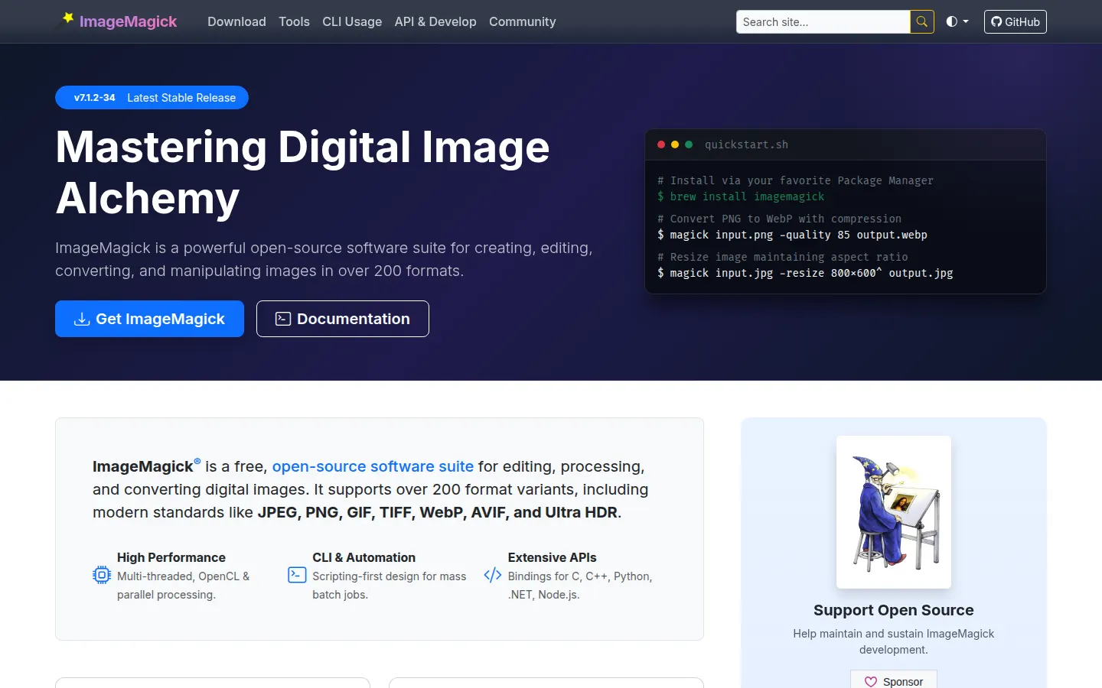This screenshot has height=688, width=1102.
Task: Click the CLI & Automation terminal icon
Action: tap(297, 575)
